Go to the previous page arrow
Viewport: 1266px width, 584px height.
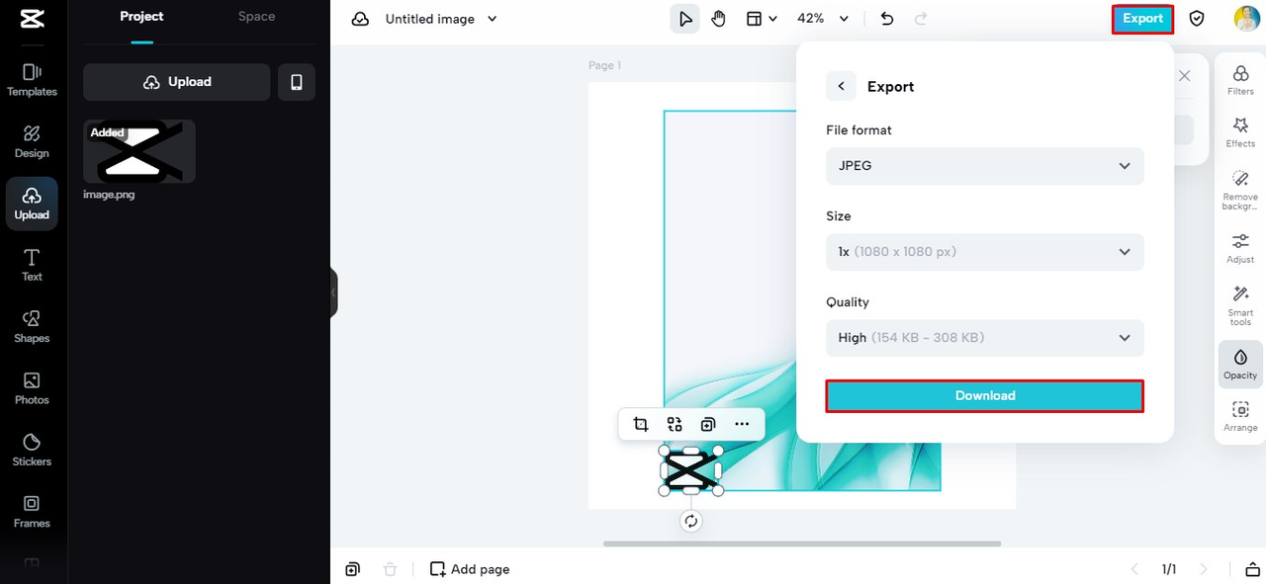pos(1134,569)
